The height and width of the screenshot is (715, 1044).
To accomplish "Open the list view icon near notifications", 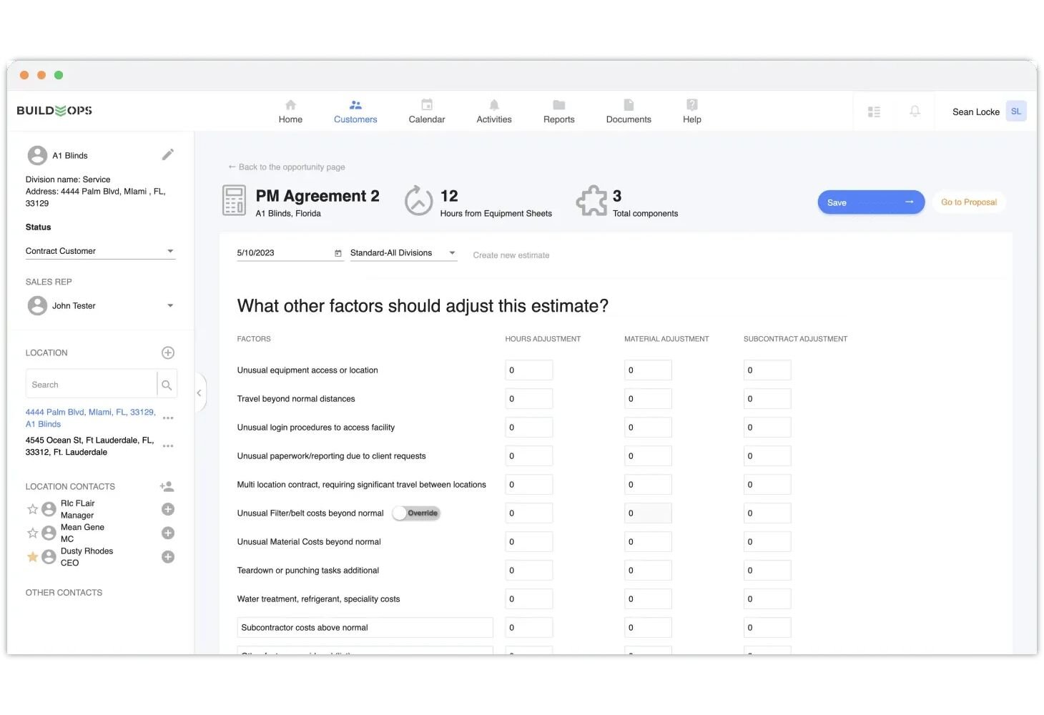I will [874, 111].
